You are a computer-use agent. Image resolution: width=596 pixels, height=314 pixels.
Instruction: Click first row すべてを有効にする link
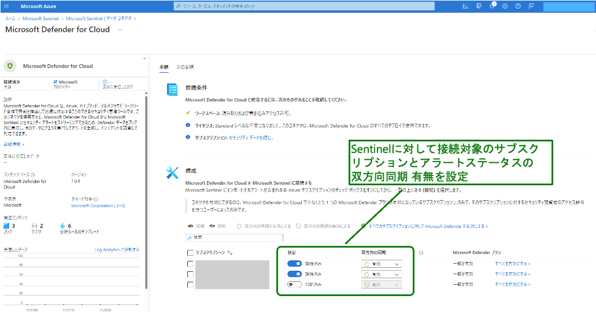coord(512,264)
